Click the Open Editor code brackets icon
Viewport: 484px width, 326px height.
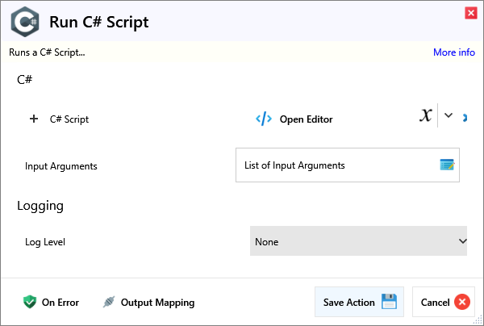[264, 119]
